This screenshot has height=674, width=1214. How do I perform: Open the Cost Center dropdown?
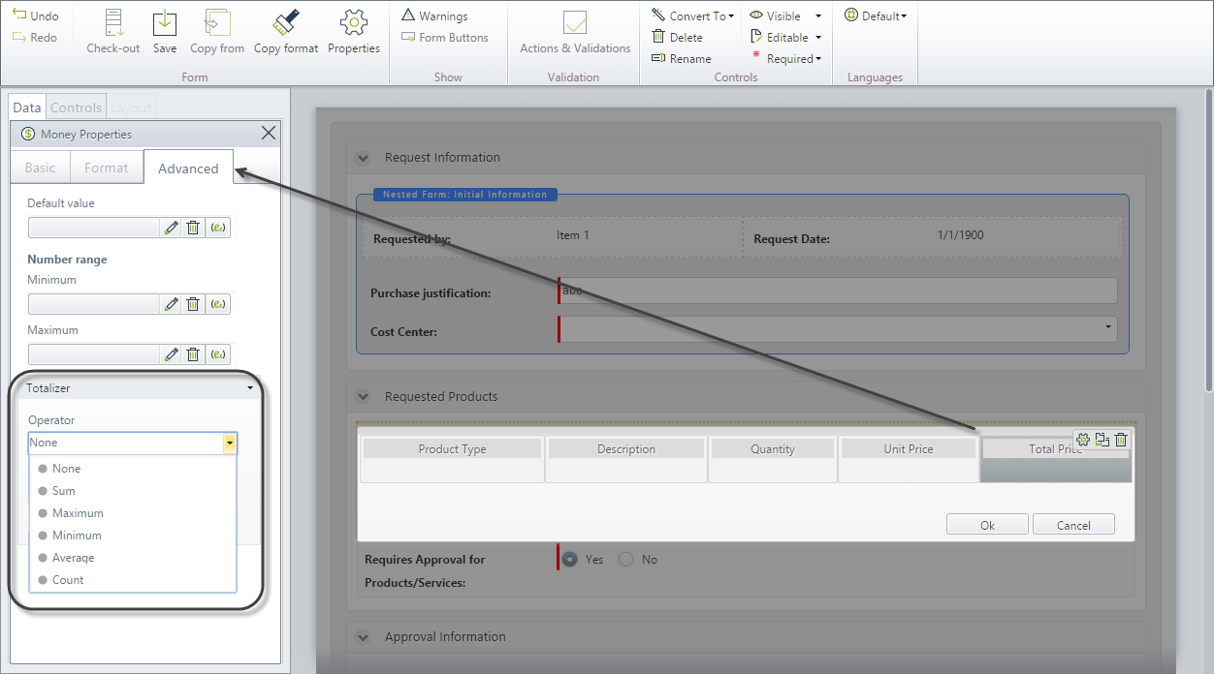click(x=1108, y=328)
